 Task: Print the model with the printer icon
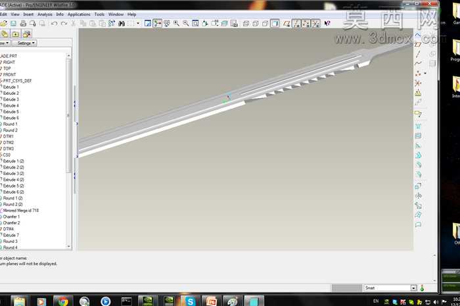coord(23,24)
